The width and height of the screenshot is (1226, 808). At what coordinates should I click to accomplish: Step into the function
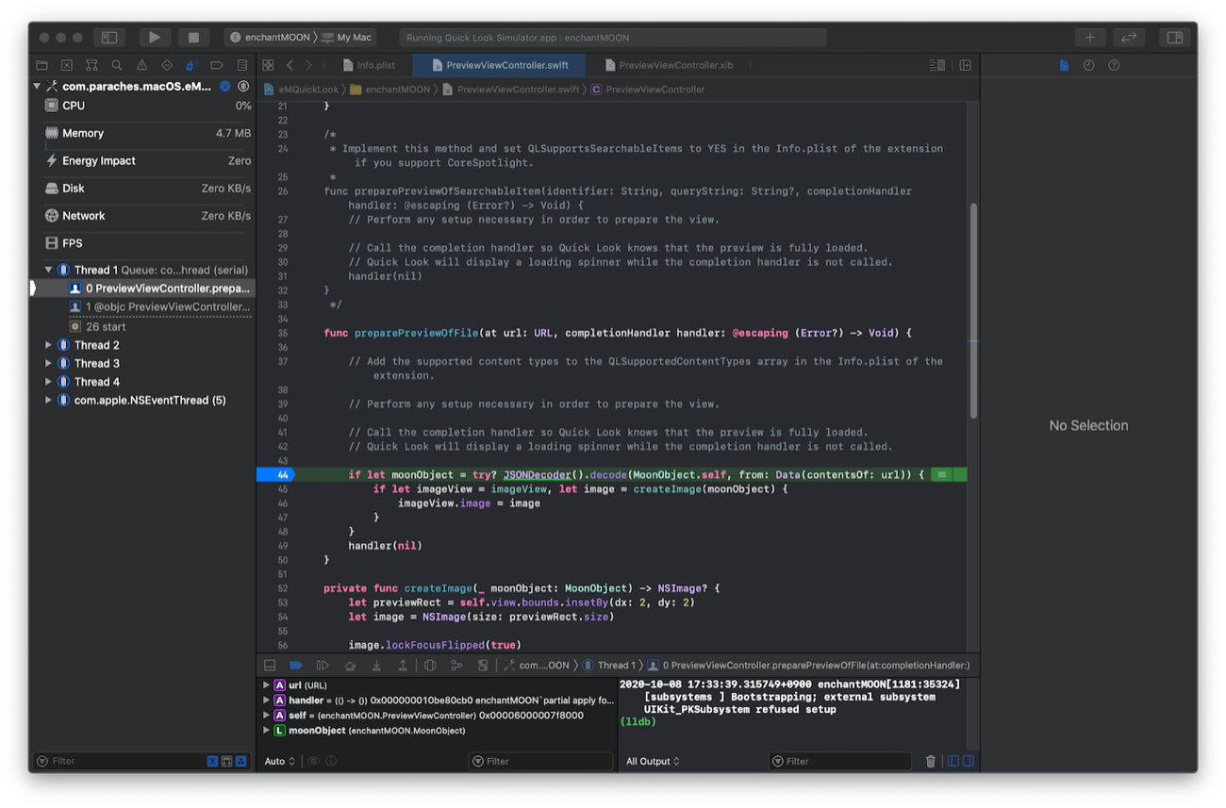click(376, 666)
